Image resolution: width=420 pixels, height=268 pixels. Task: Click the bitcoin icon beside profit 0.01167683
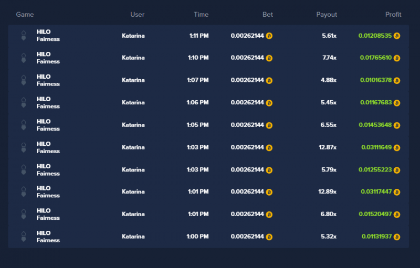(x=397, y=103)
